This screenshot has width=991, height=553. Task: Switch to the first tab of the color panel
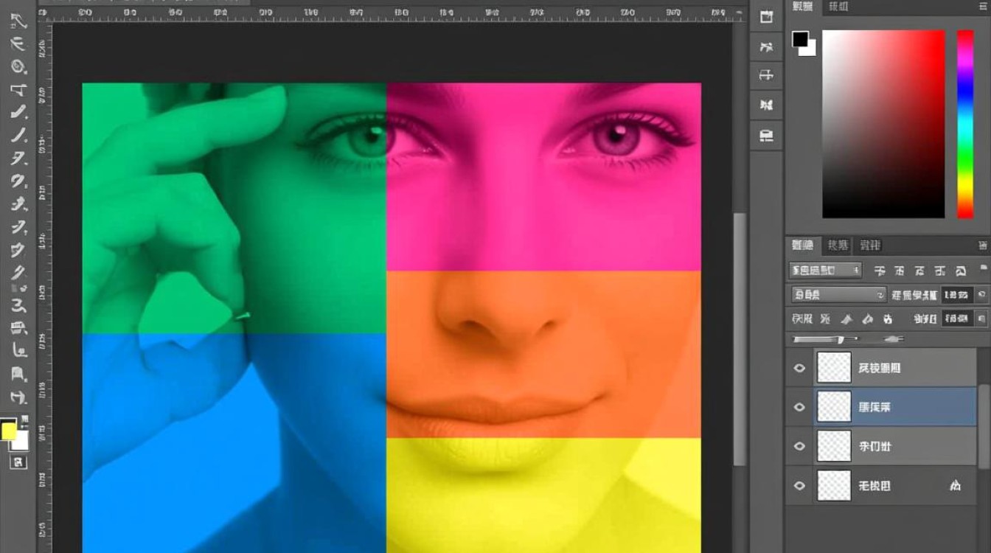click(x=802, y=7)
